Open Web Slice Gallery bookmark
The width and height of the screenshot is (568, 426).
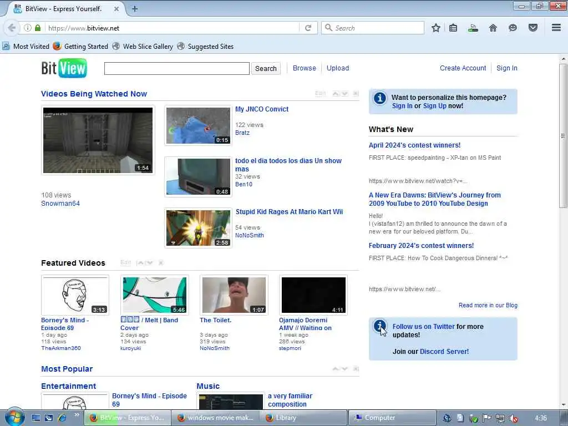click(143, 47)
